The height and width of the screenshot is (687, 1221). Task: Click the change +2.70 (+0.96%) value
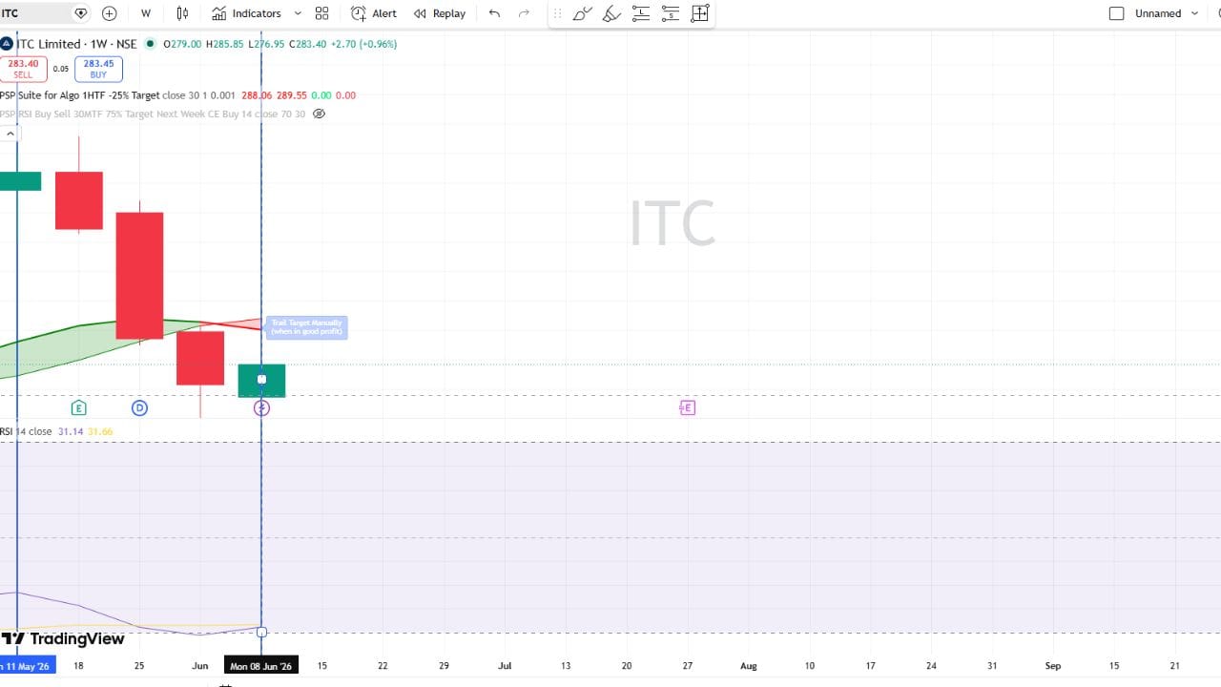coord(363,44)
